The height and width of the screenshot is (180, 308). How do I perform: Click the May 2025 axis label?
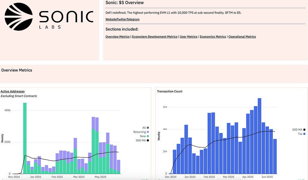click(100, 177)
